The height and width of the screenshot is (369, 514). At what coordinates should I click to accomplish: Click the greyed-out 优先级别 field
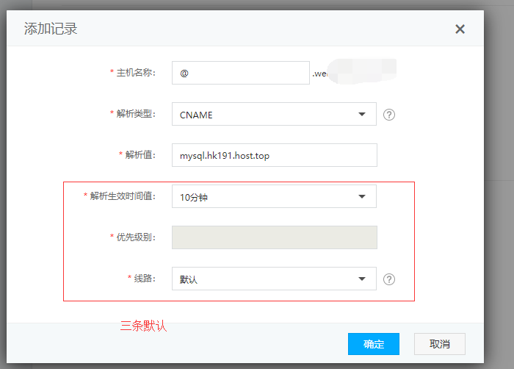click(x=274, y=237)
